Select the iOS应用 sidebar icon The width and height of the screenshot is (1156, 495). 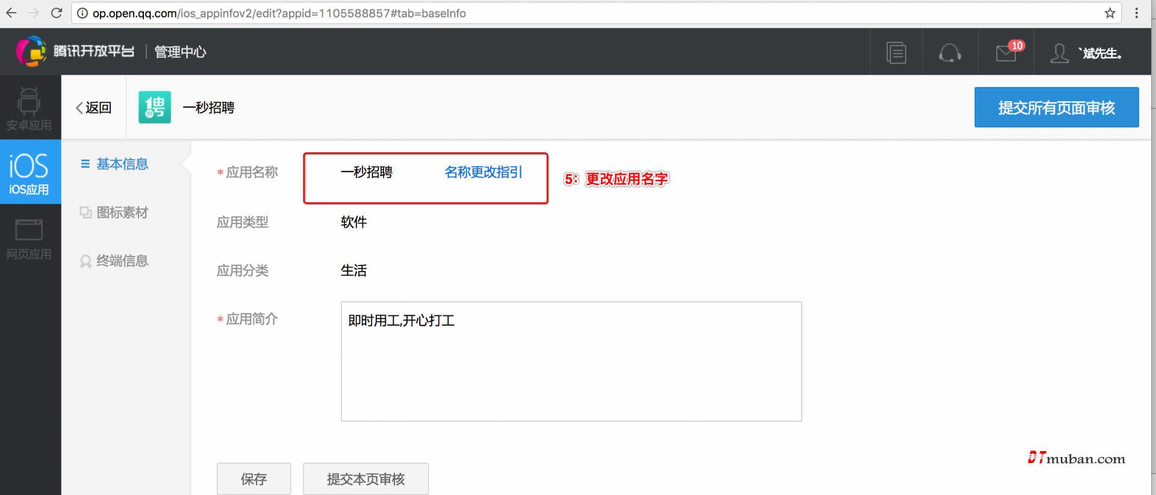click(x=29, y=172)
